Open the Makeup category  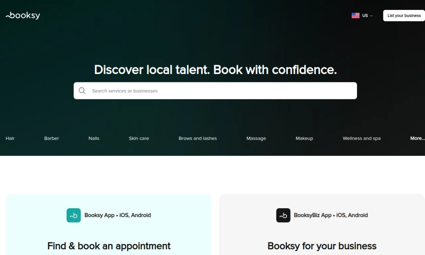(x=304, y=138)
